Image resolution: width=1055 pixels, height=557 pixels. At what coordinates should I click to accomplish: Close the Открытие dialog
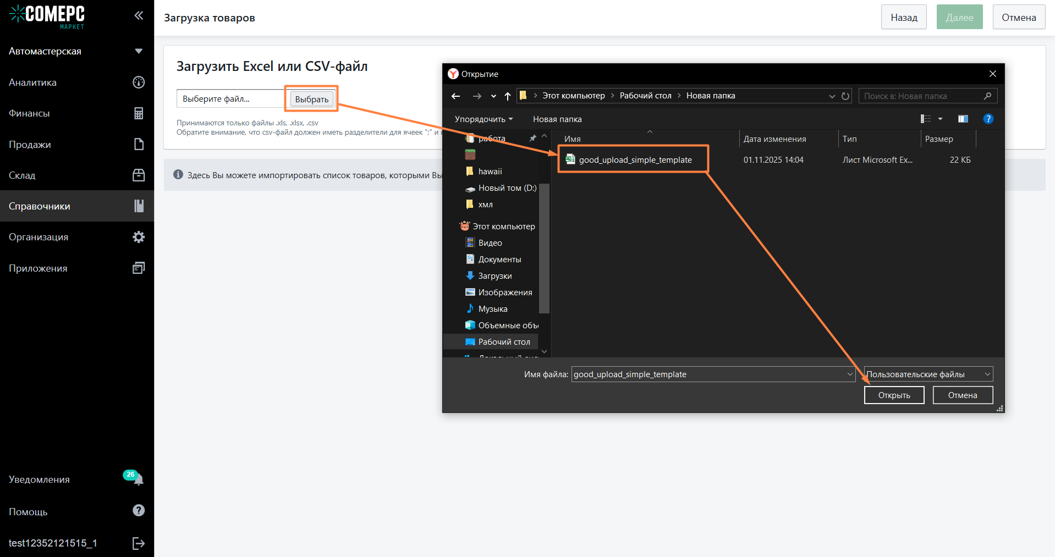tap(992, 74)
